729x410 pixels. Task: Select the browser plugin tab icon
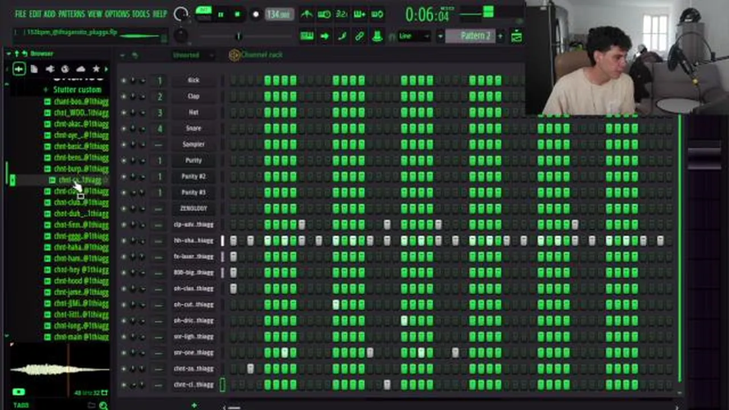pyautogui.click(x=50, y=69)
